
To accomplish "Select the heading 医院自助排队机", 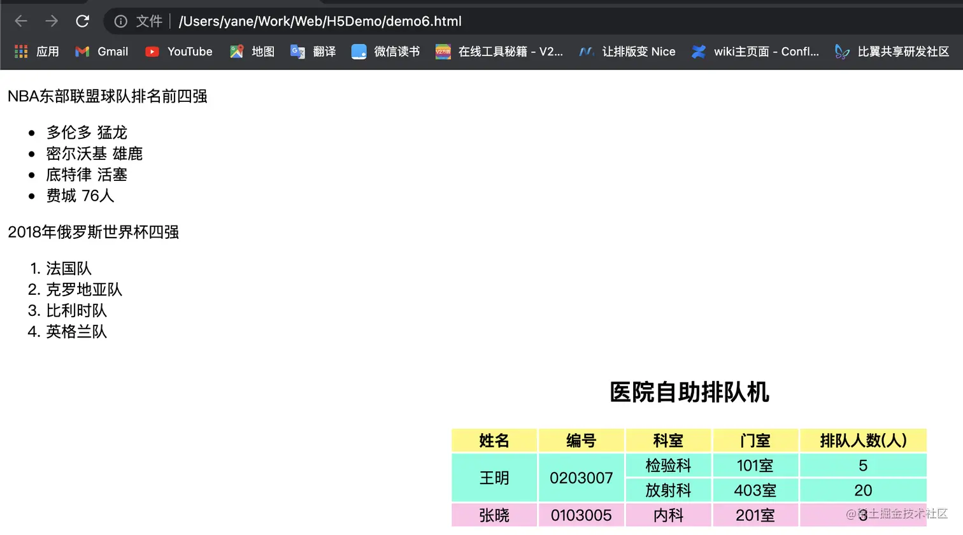I will (x=690, y=393).
